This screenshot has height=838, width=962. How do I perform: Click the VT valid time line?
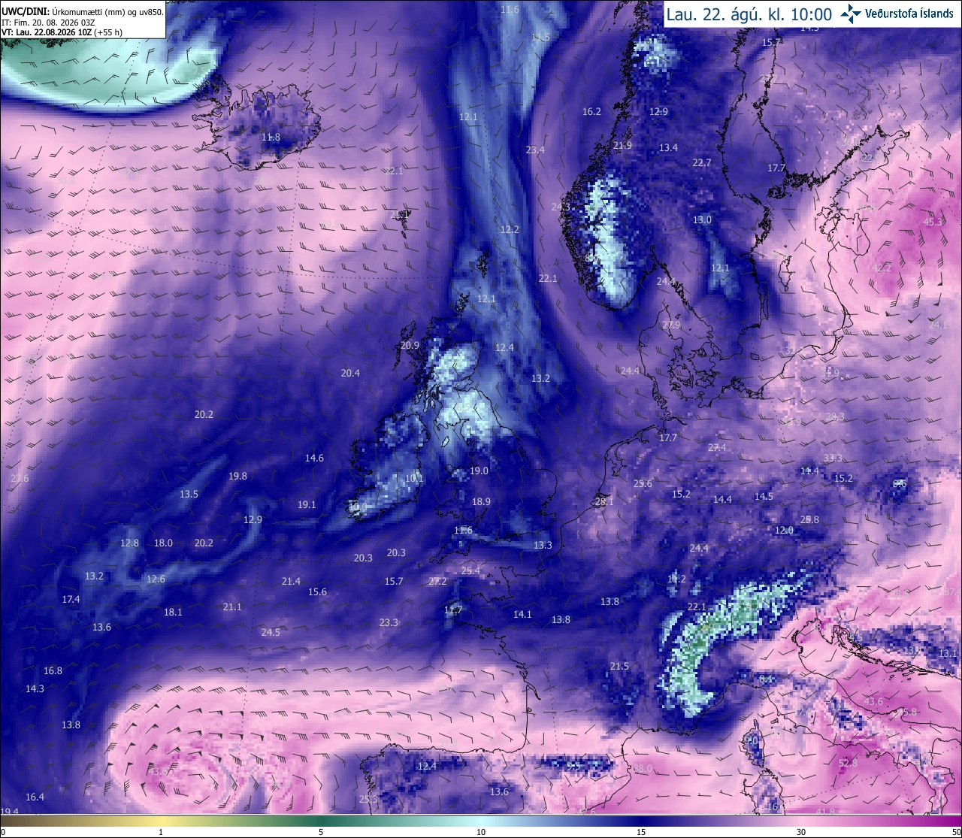[x=62, y=32]
